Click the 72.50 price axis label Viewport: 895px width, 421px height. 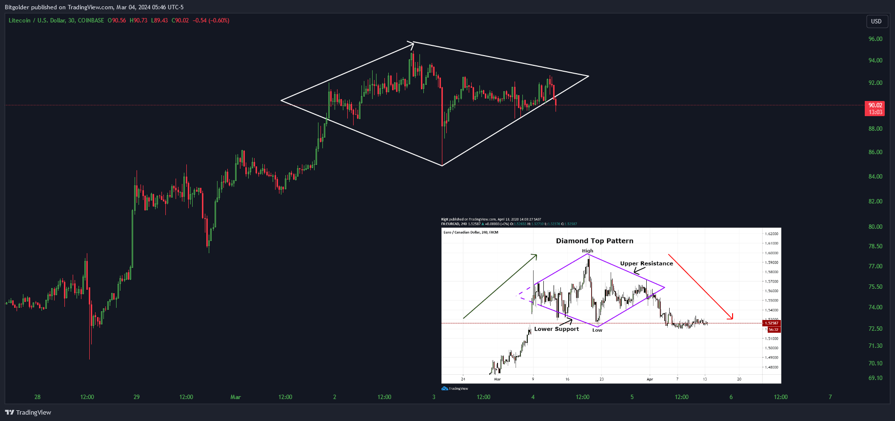[875, 329]
